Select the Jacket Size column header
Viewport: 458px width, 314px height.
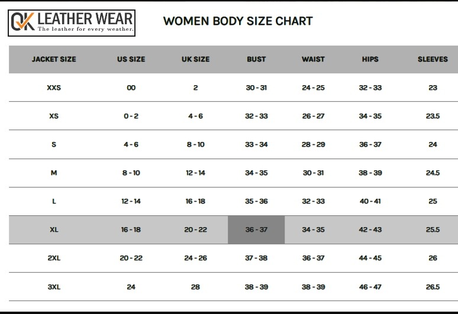(54, 59)
